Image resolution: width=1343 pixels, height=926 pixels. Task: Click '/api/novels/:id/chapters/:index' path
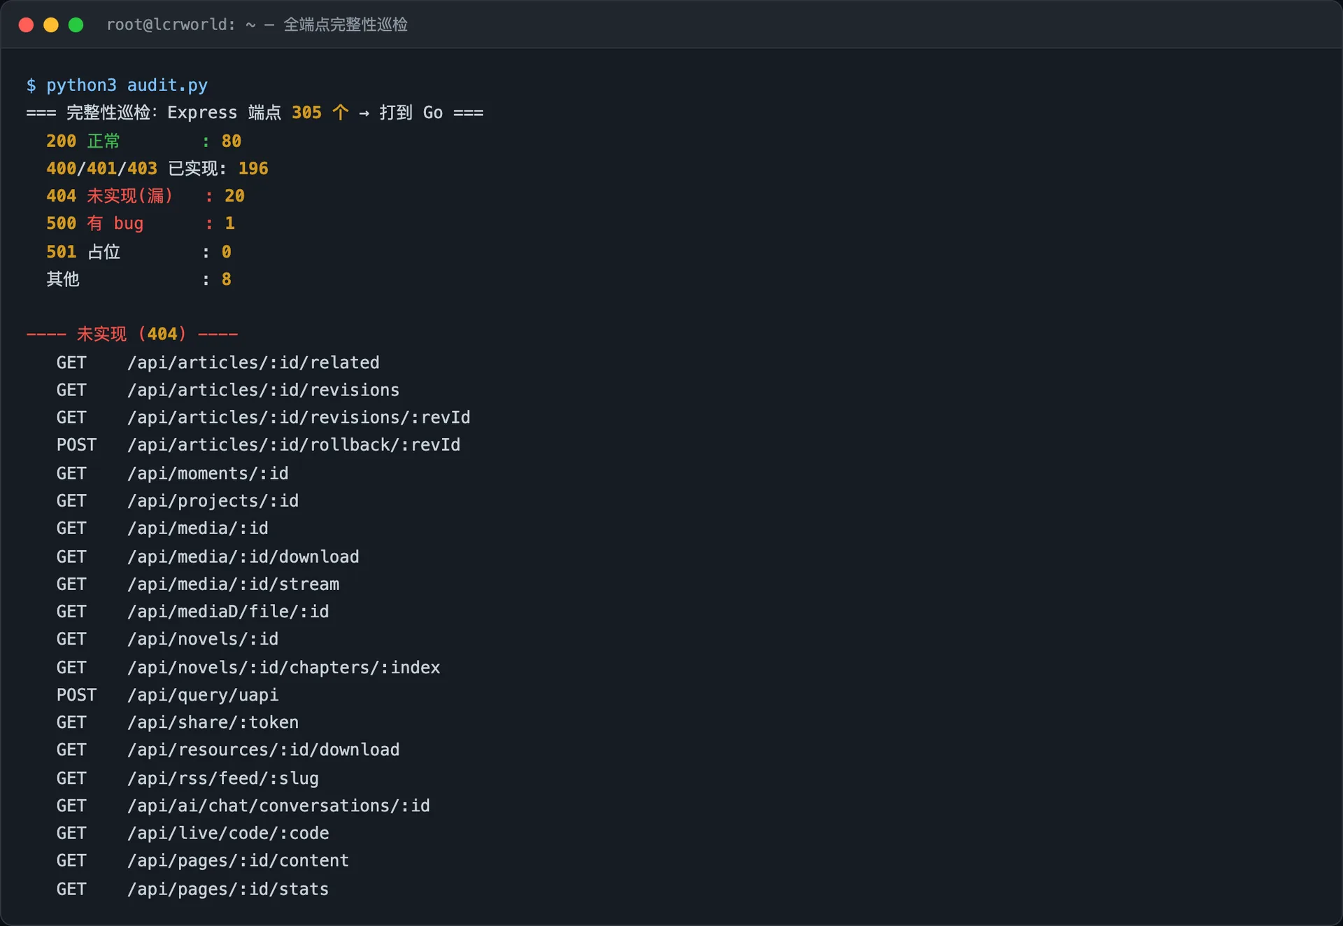284,667
